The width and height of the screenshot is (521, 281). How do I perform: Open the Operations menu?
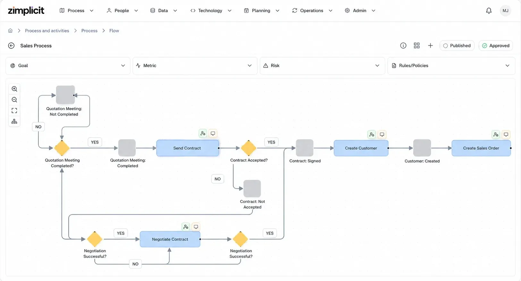point(312,11)
